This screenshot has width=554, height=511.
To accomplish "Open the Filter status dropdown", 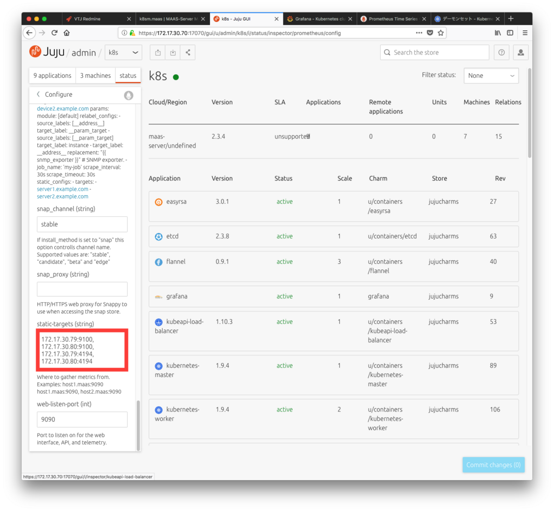I will click(x=491, y=76).
